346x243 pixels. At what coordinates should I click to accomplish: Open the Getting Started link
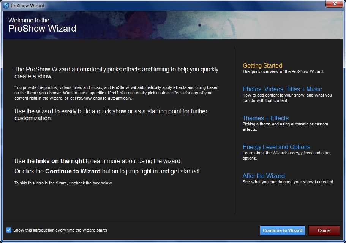coord(262,66)
